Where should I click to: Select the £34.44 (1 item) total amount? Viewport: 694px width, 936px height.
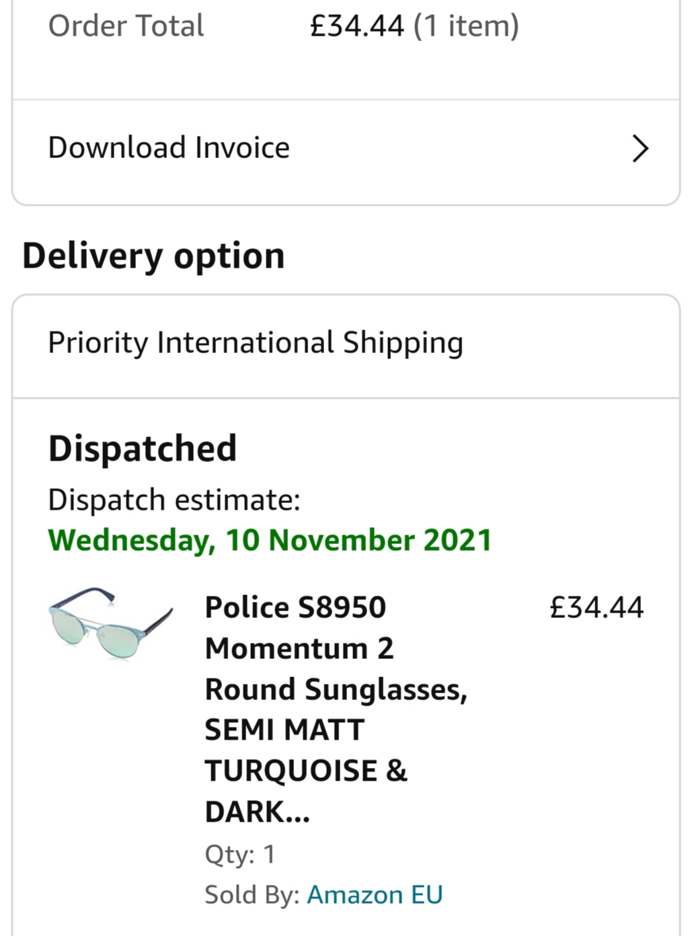point(414,27)
